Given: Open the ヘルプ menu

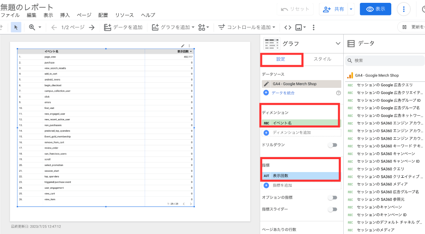Looking at the screenshot, I should [148, 15].
